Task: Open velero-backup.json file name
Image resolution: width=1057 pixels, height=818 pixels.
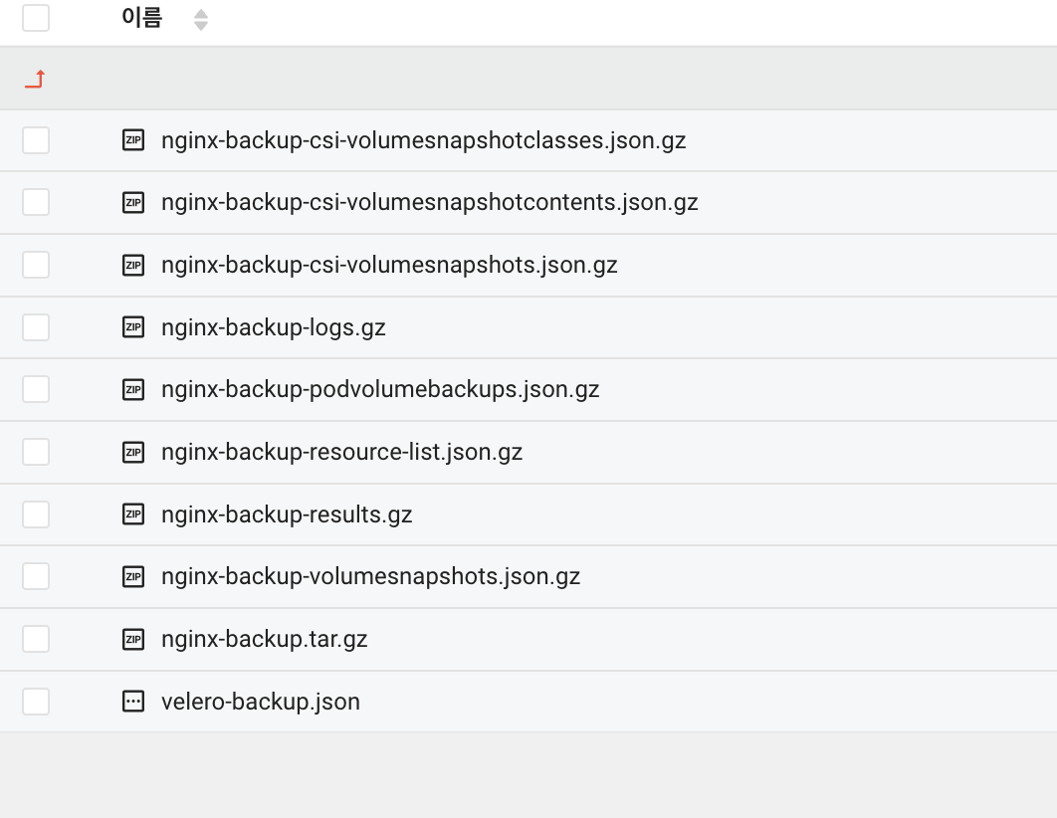Action: click(260, 703)
